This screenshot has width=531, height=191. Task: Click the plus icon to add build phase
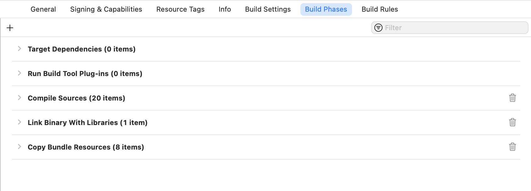(x=10, y=28)
